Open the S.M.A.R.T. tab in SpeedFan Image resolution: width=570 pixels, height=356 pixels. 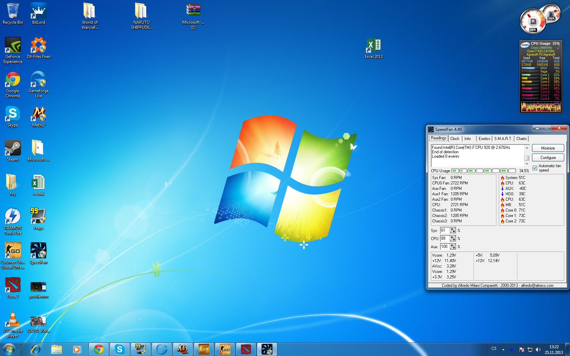[x=503, y=139]
